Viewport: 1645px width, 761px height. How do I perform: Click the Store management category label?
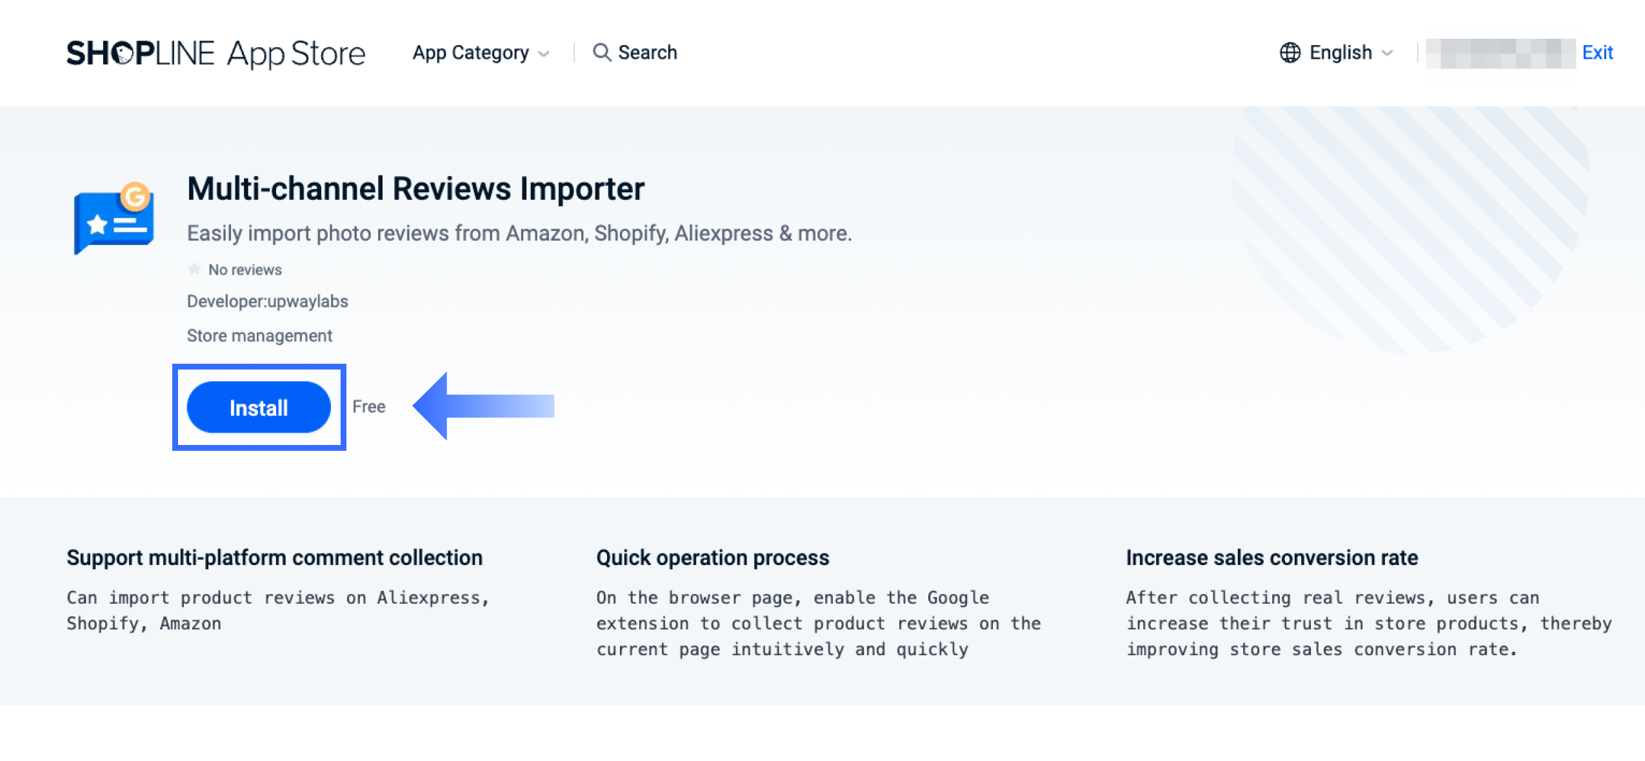(x=259, y=335)
